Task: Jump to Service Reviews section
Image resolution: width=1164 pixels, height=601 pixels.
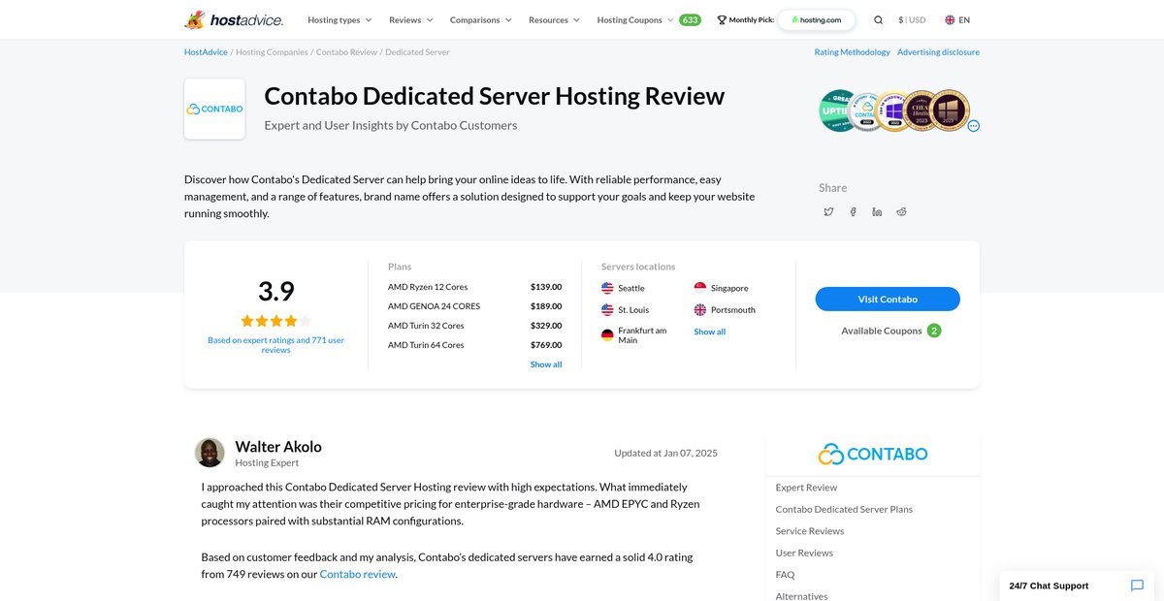Action: point(810,531)
